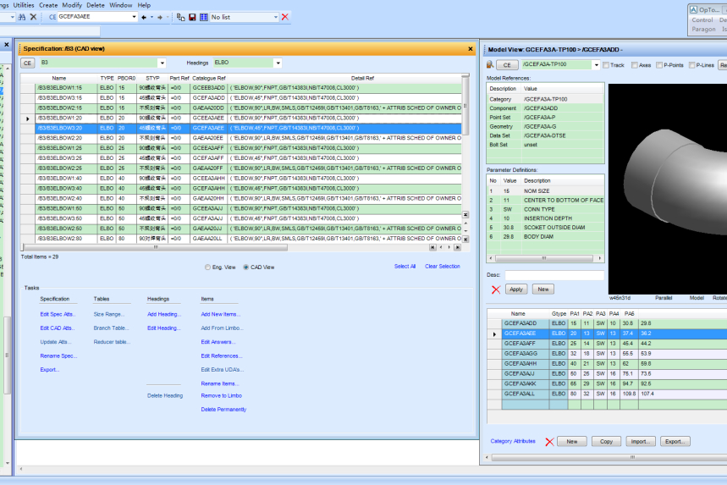The width and height of the screenshot is (727, 485).
Task: Click the binoculars search icon in toolbar
Action: pyautogui.click(x=22, y=17)
